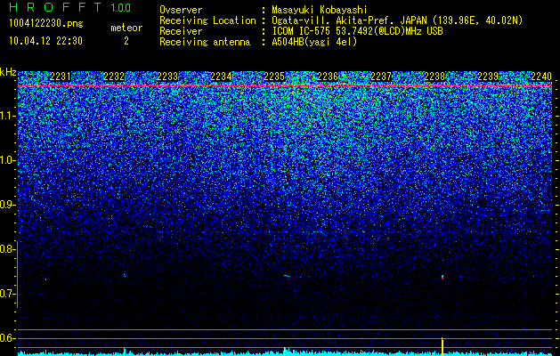Click the red meteor echo near 2238
The height and width of the screenshot is (356, 560).
click(x=442, y=277)
